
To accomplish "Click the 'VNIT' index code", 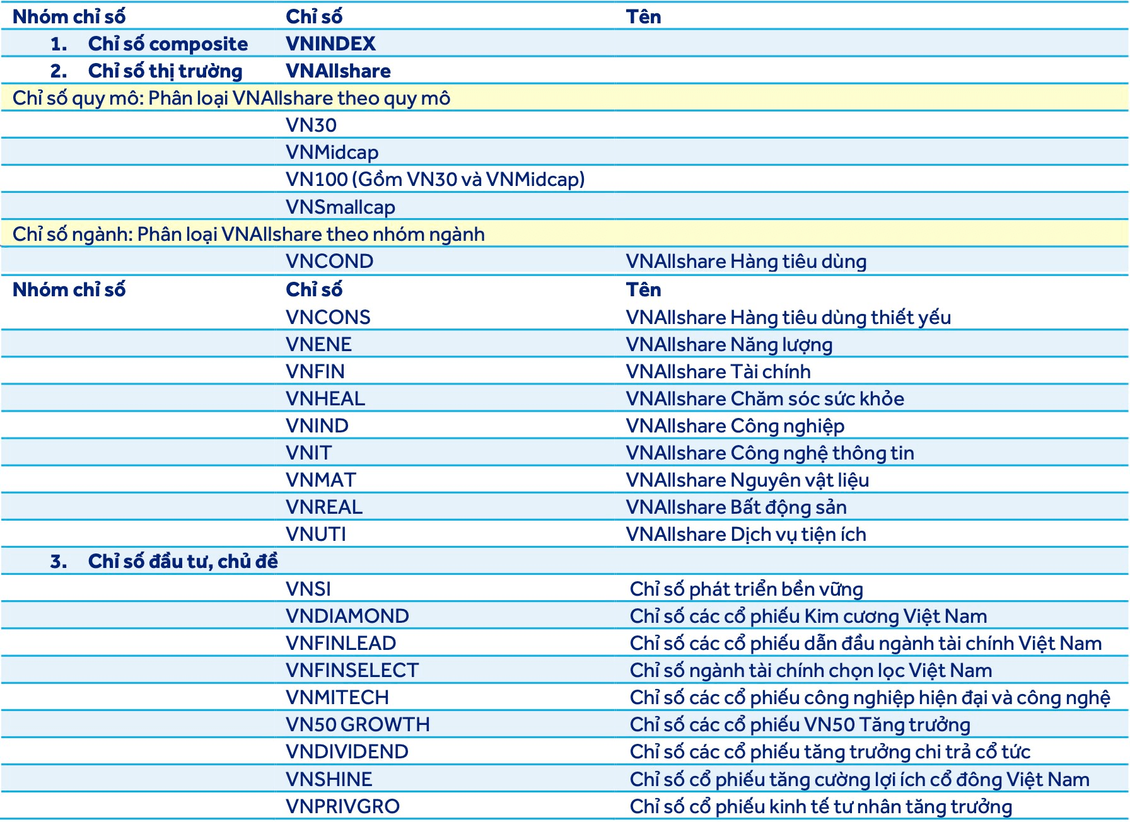I will (x=308, y=453).
